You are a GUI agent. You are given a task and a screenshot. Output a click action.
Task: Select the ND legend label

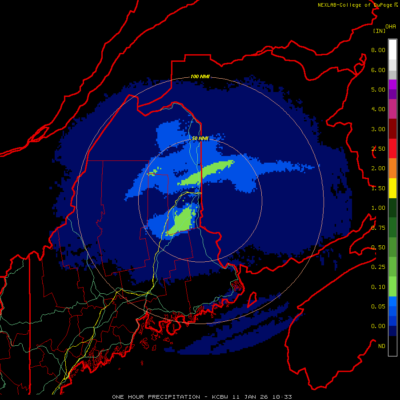coord(382,346)
